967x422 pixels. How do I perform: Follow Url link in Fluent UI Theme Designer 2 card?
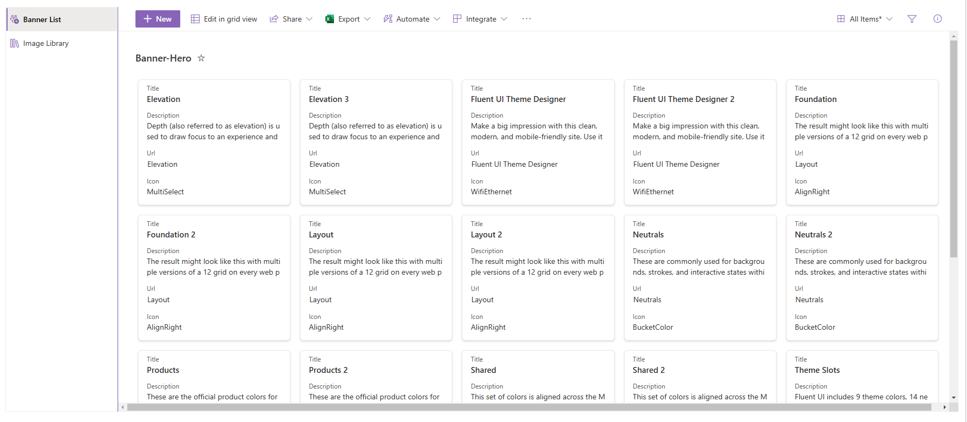676,164
